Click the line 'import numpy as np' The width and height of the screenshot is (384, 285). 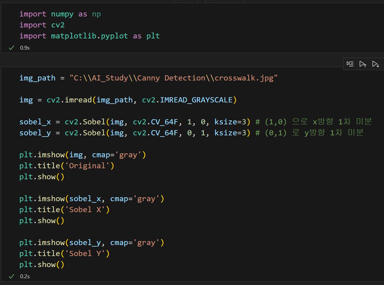[x=60, y=14]
